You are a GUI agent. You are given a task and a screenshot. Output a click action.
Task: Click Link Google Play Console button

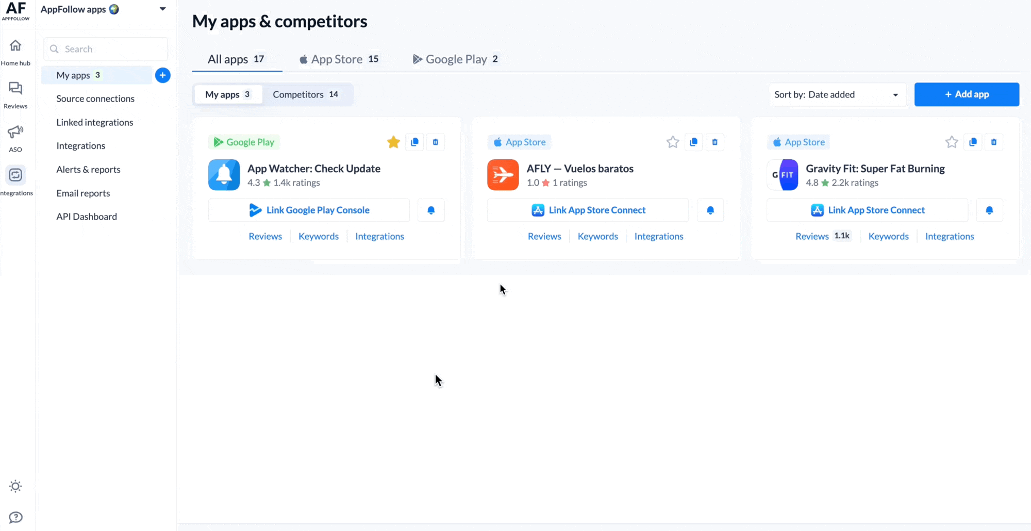point(309,210)
